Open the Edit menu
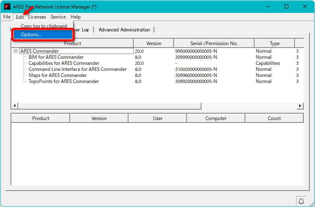 click(20, 17)
